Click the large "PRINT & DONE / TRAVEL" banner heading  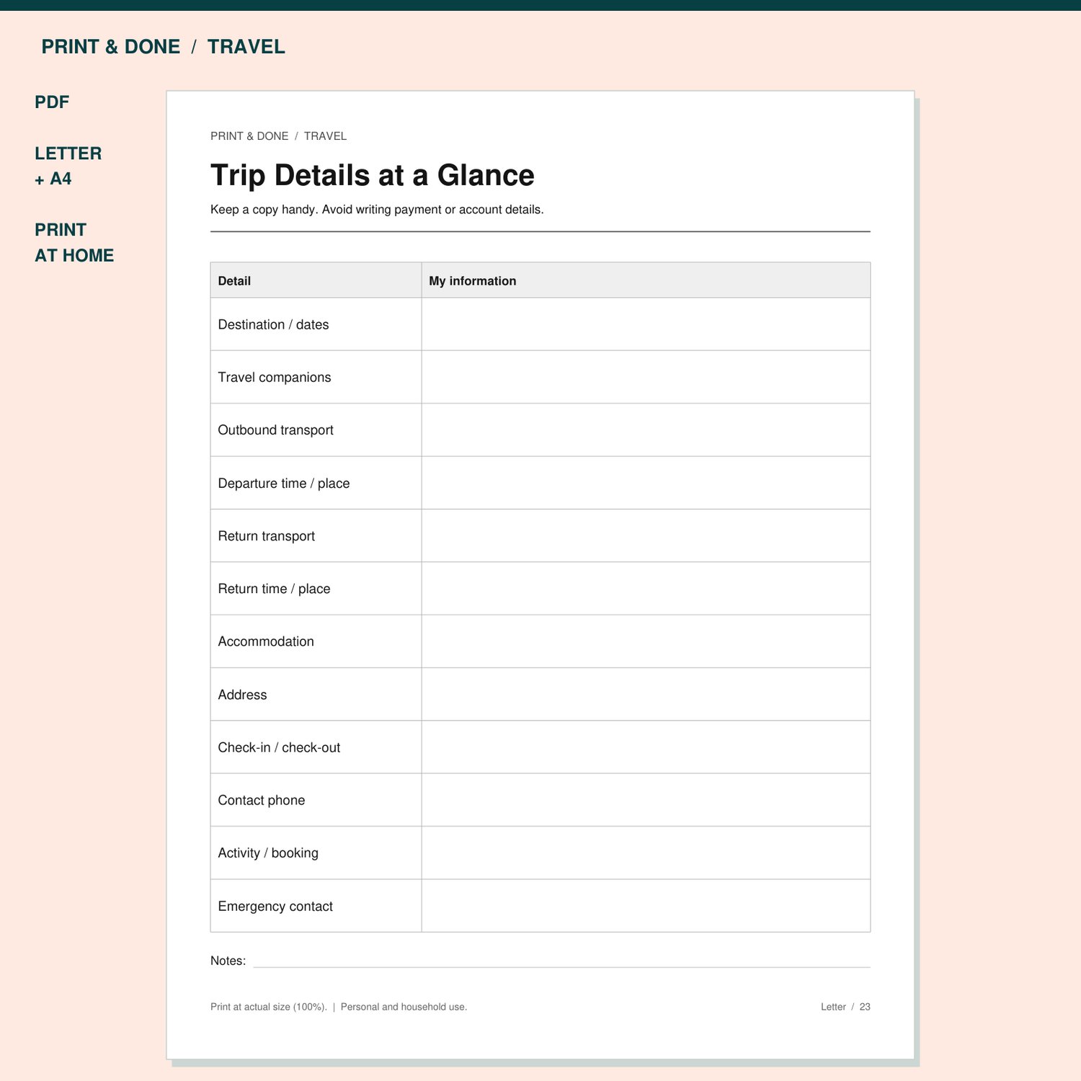[x=163, y=47]
